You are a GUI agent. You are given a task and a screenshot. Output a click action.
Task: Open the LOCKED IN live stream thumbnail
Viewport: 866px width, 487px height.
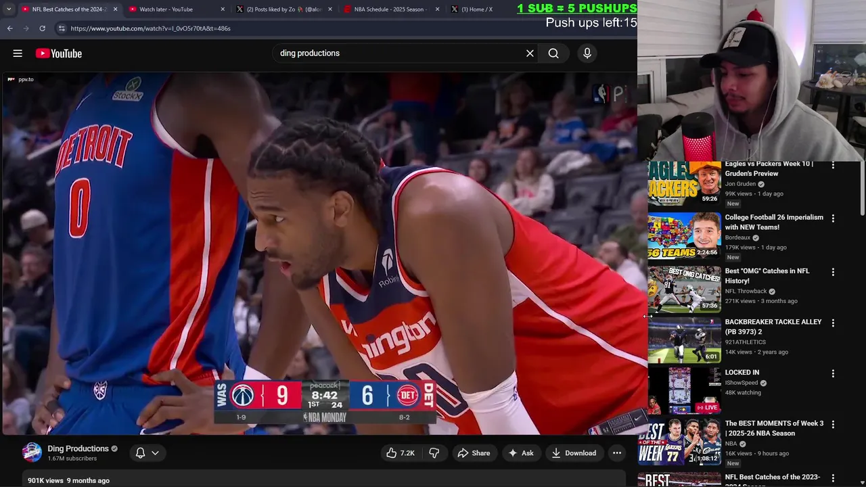pyautogui.click(x=684, y=391)
